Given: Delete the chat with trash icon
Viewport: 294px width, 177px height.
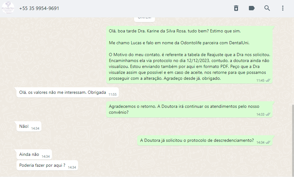Looking at the screenshot, I should point(236,8).
